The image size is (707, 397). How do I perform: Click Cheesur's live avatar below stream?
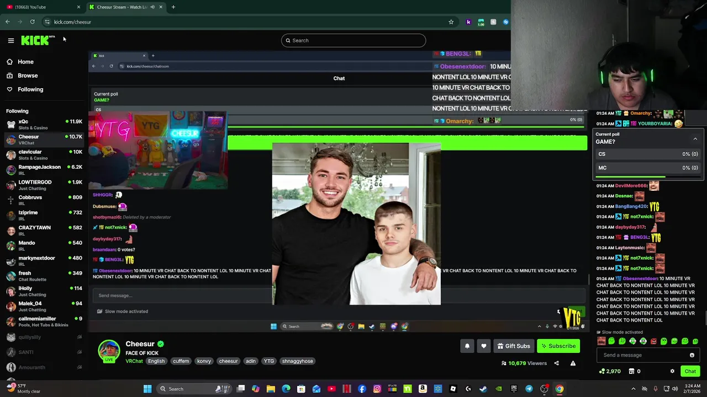point(109,351)
